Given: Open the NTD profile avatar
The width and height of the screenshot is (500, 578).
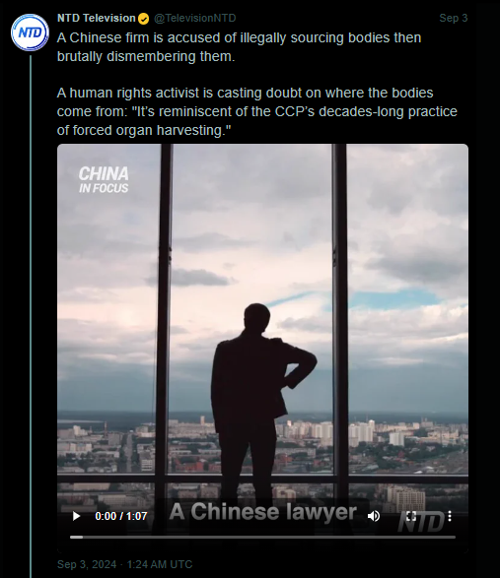Looking at the screenshot, I should coord(30,32).
